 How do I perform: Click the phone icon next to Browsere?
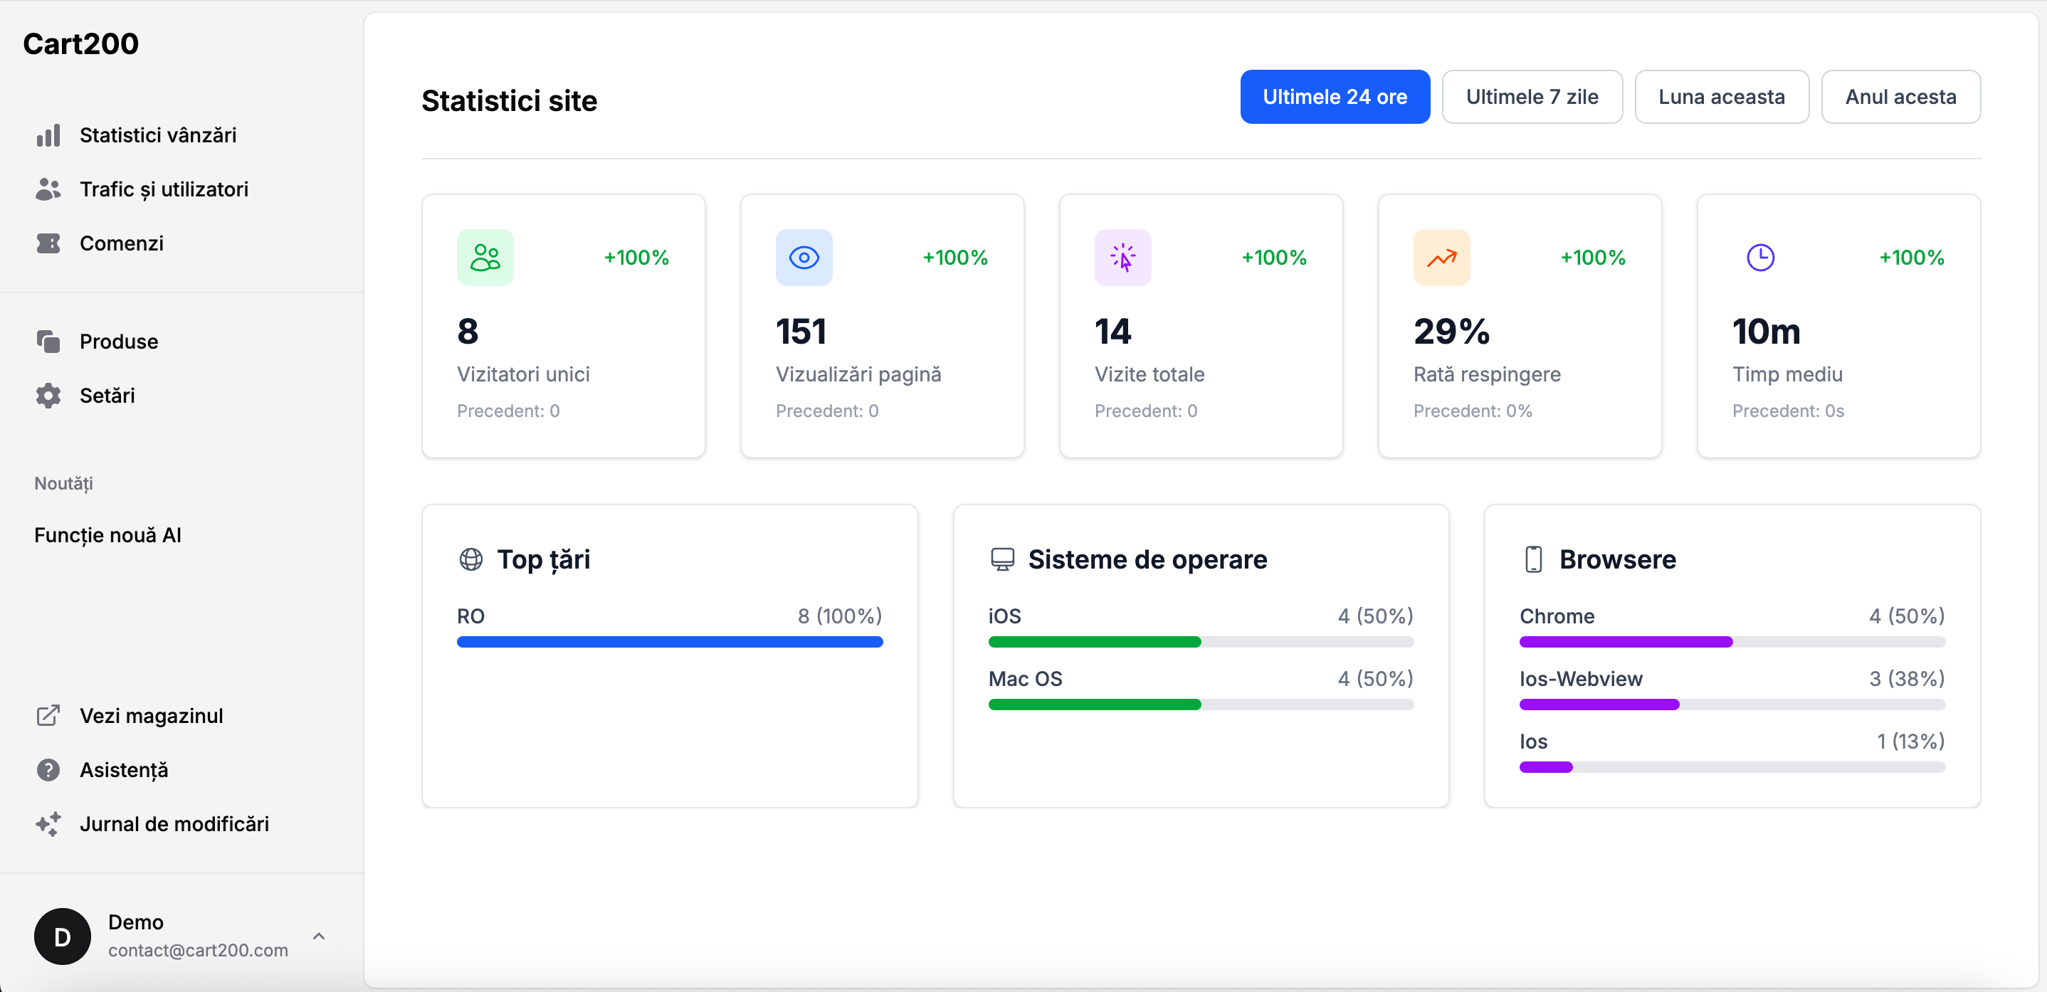coord(1533,559)
